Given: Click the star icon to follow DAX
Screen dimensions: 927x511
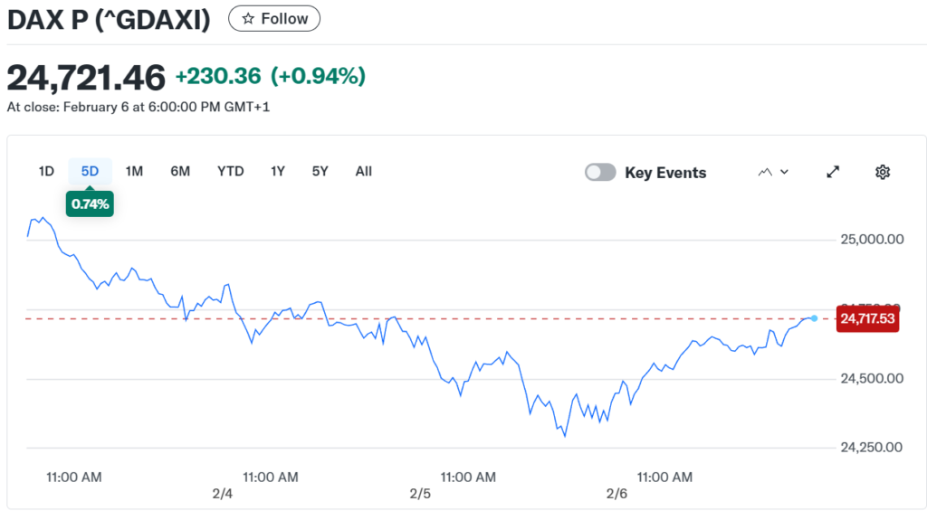Looking at the screenshot, I should tap(248, 19).
